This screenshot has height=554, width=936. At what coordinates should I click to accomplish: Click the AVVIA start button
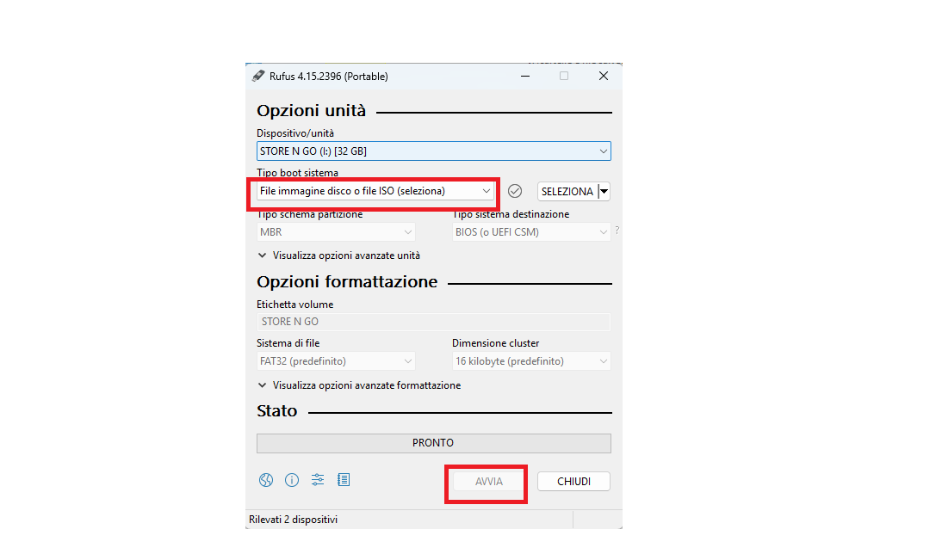[489, 481]
